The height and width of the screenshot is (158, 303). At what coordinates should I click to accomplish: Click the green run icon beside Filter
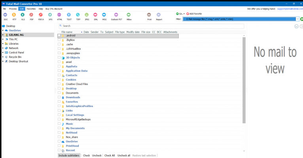tap(302, 19)
